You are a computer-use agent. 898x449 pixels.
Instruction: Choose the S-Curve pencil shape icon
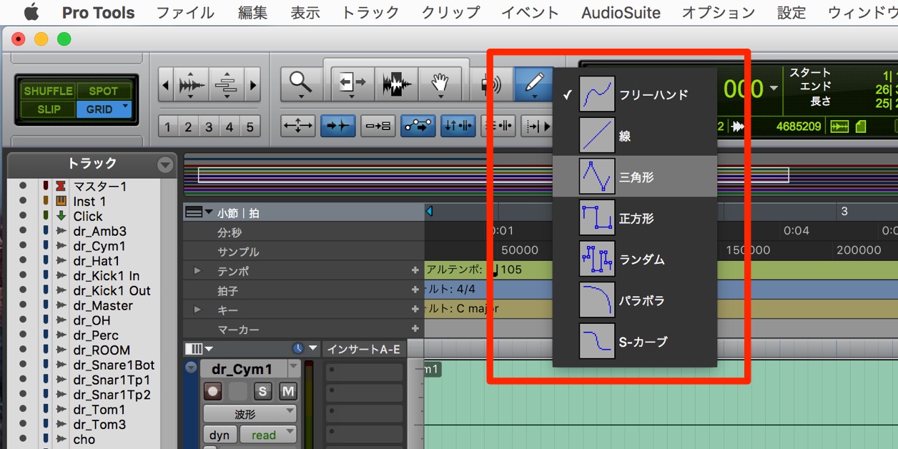pyautogui.click(x=597, y=342)
